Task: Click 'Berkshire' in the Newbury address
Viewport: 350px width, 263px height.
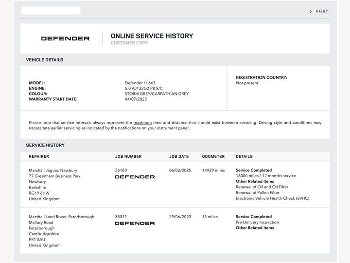Action: pyautogui.click(x=37, y=188)
